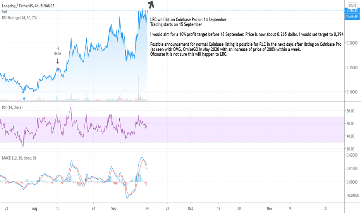Click the current price label 0.26530
This screenshot has width=361, height=213.
click(352, 10)
